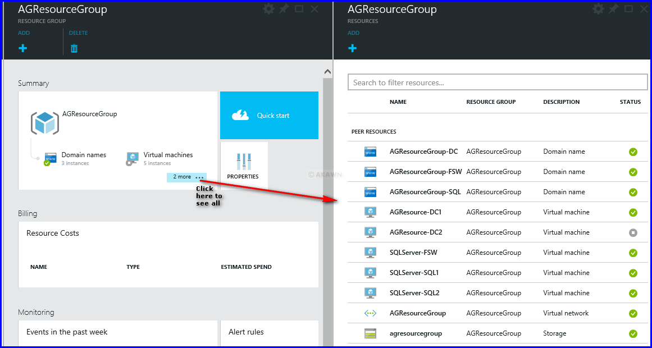Open the Alert rules tile

click(270, 333)
